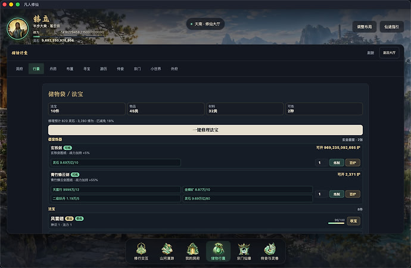This screenshot has width=411, height=268.
Task: Open the 山河漫游 dock icon
Action: (x=167, y=251)
